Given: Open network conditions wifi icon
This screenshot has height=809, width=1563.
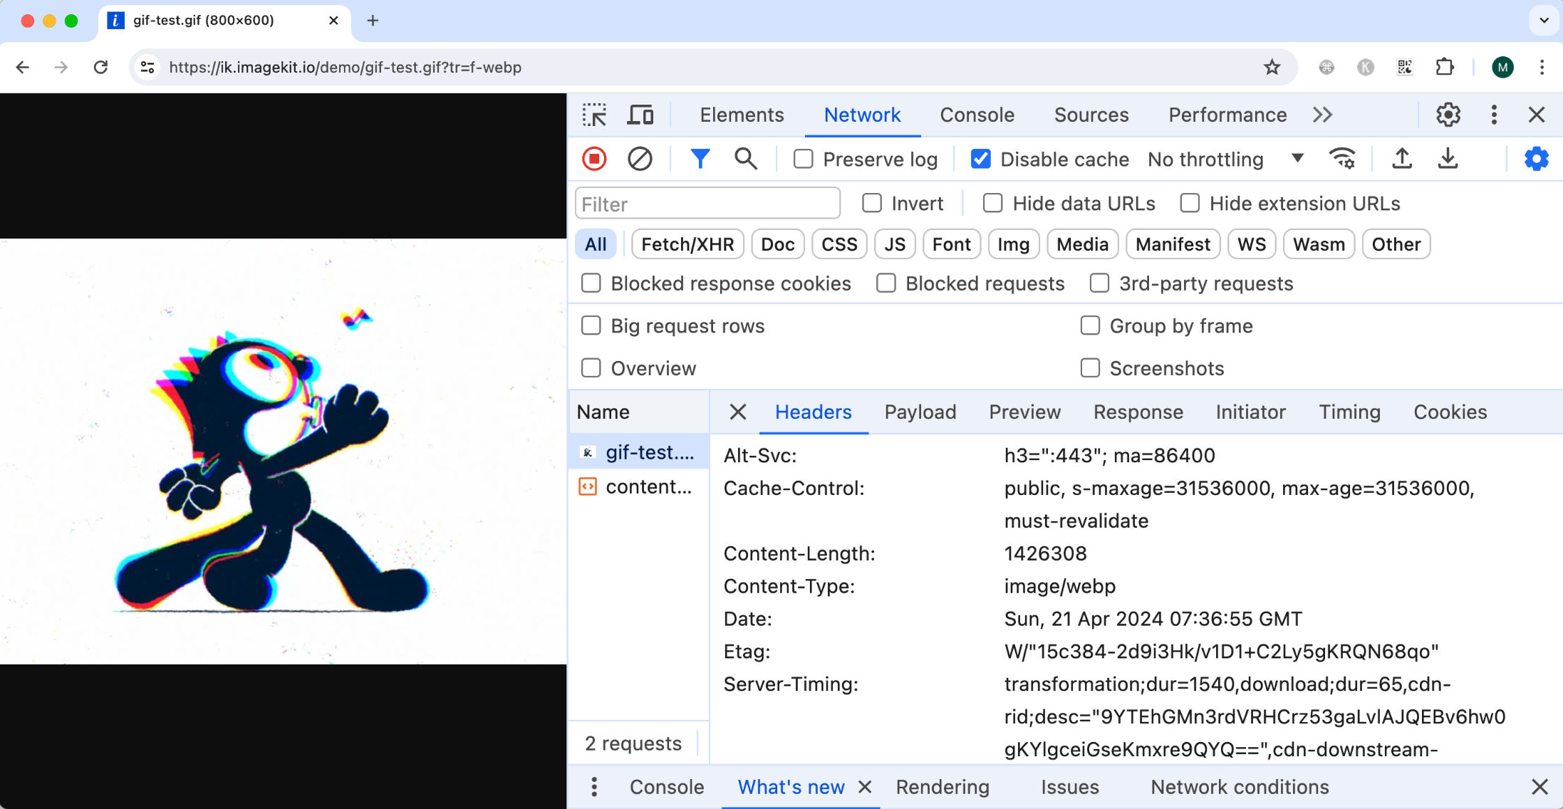Looking at the screenshot, I should 1342,159.
